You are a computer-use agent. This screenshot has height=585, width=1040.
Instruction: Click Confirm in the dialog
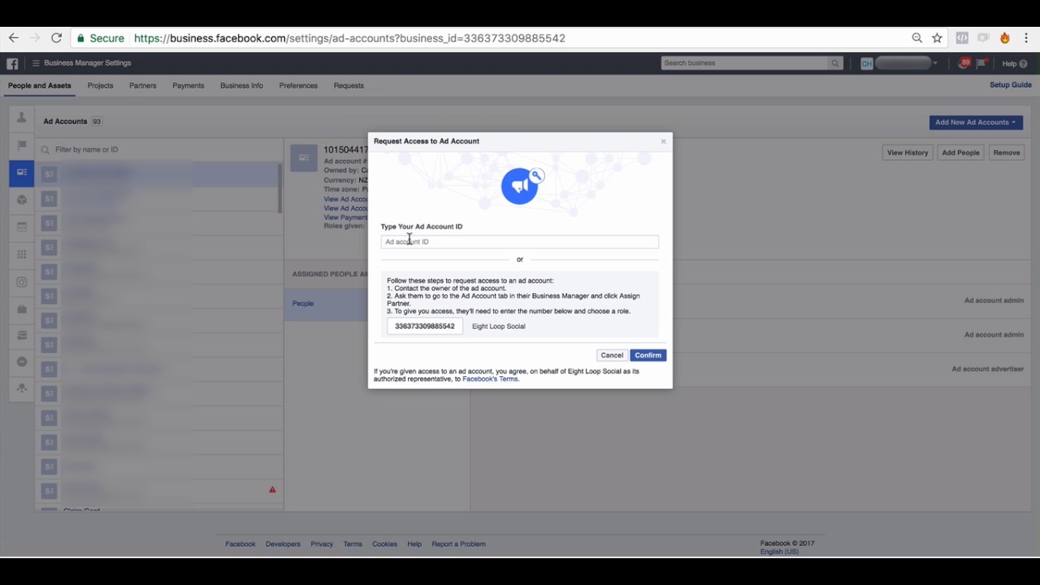pyautogui.click(x=648, y=355)
